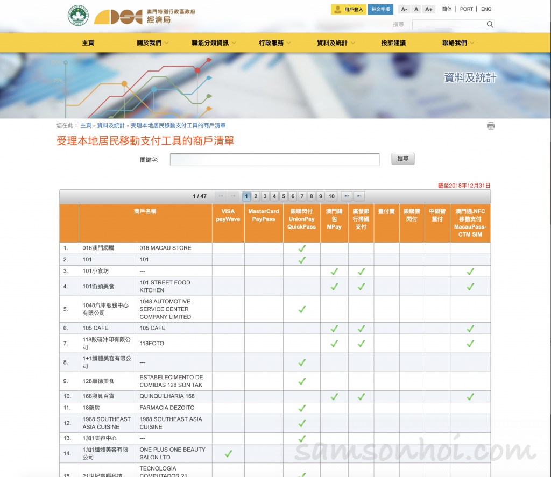Expand the 行政服務 menu

275,43
